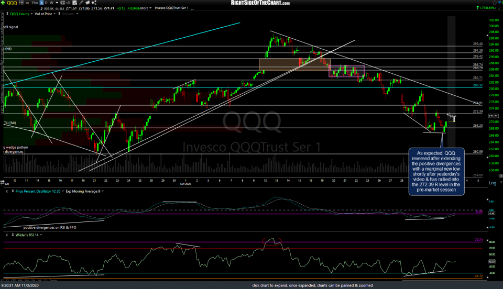The image size is (503, 289).
Task: Close the Wilder's RSI pane
Action: (6, 235)
